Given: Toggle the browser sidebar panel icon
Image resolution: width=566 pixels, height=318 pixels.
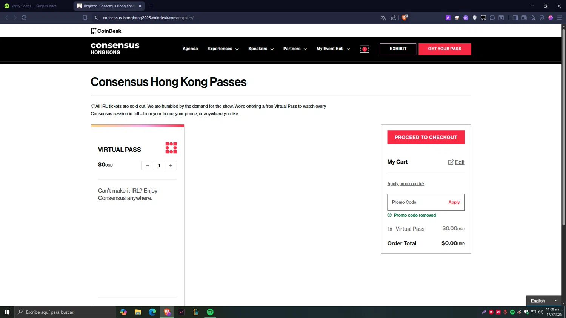Looking at the screenshot, I should click(515, 18).
